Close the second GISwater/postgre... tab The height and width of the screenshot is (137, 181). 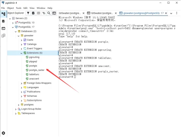click(x=116, y=13)
